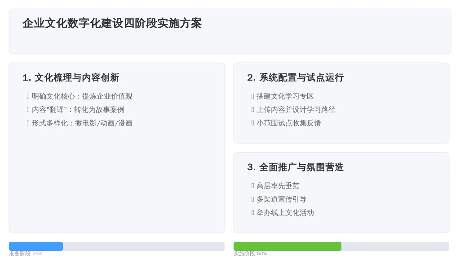Select the text 形式多样化：微电影/动画/漫画
This screenshot has width=460, height=258.
click(82, 123)
